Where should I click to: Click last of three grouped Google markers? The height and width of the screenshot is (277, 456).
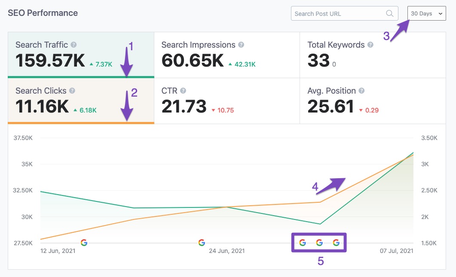pos(336,242)
